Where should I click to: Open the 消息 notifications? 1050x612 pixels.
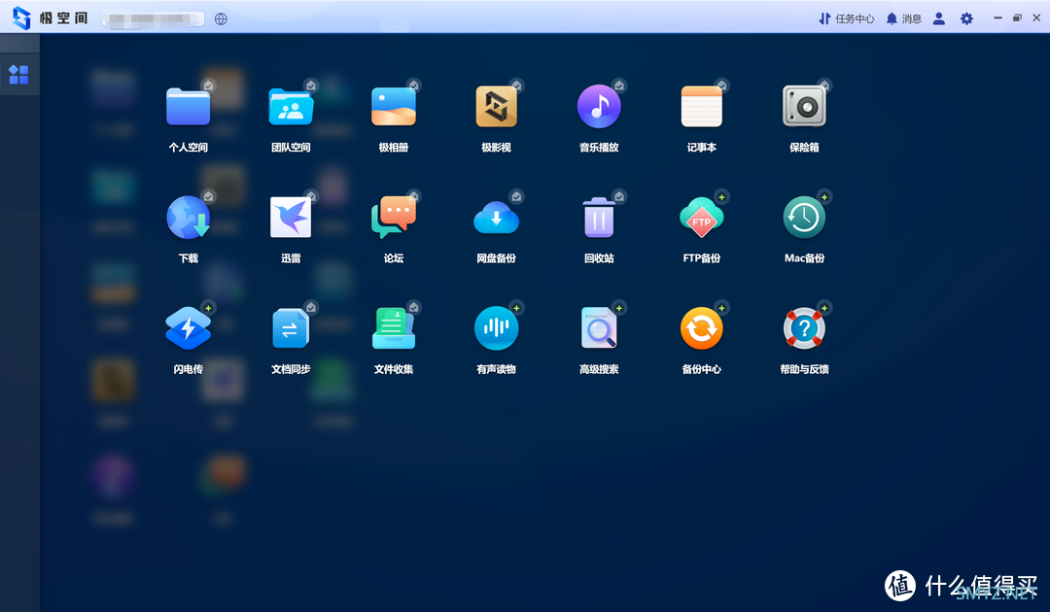point(903,18)
